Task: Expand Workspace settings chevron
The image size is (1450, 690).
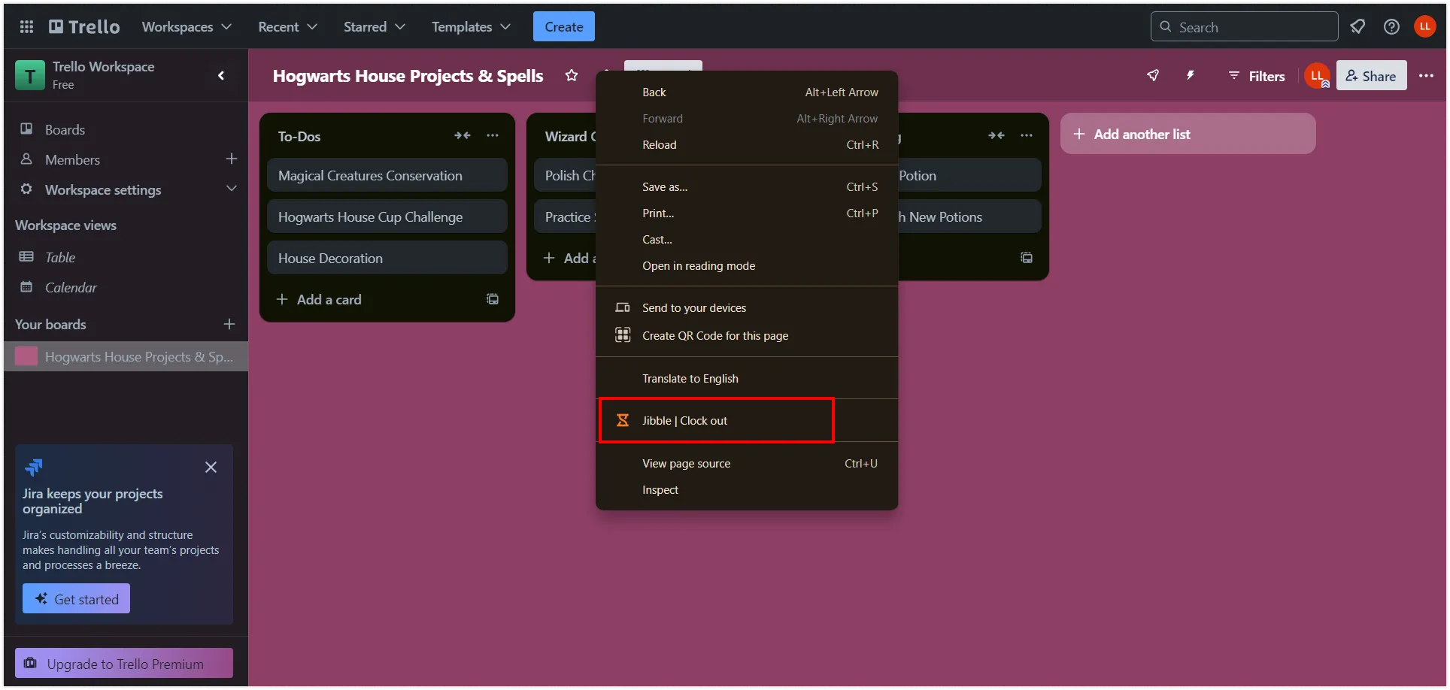Action: pyautogui.click(x=232, y=189)
